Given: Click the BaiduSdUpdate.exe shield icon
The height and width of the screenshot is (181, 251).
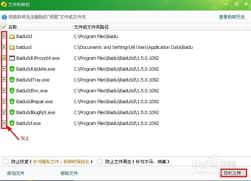Looking at the screenshot, I should (x=12, y=69).
